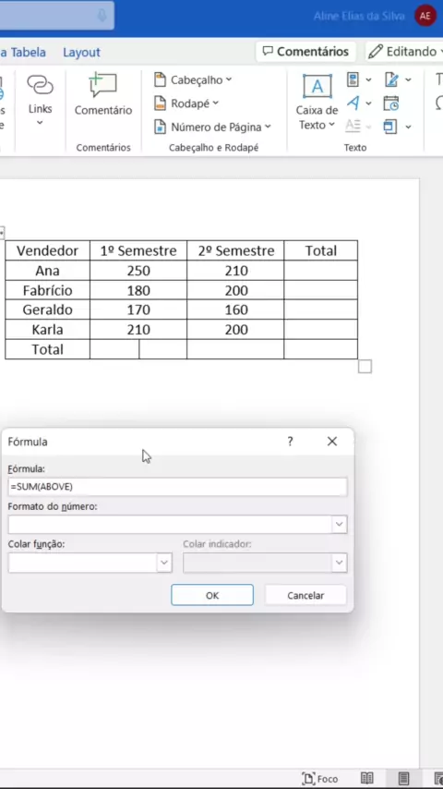
Task: Open Quick Parts icon in the Texto group
Action: (358, 79)
